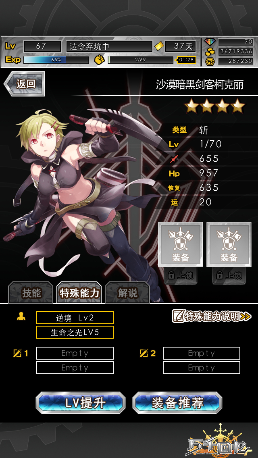Open 特殊能力说明 explanation link

coord(212,316)
